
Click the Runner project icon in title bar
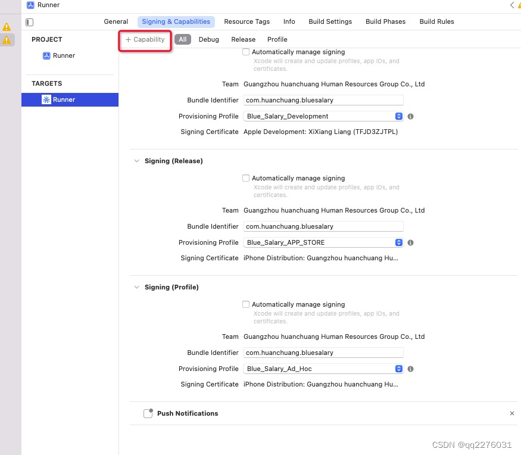coord(30,5)
